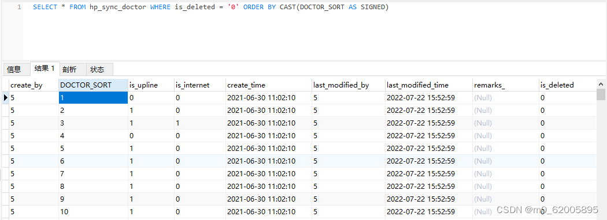Viewport: 607px width, 220px height.
Task: Select DOCTOR_SORT cell with value 4
Action: point(93,136)
